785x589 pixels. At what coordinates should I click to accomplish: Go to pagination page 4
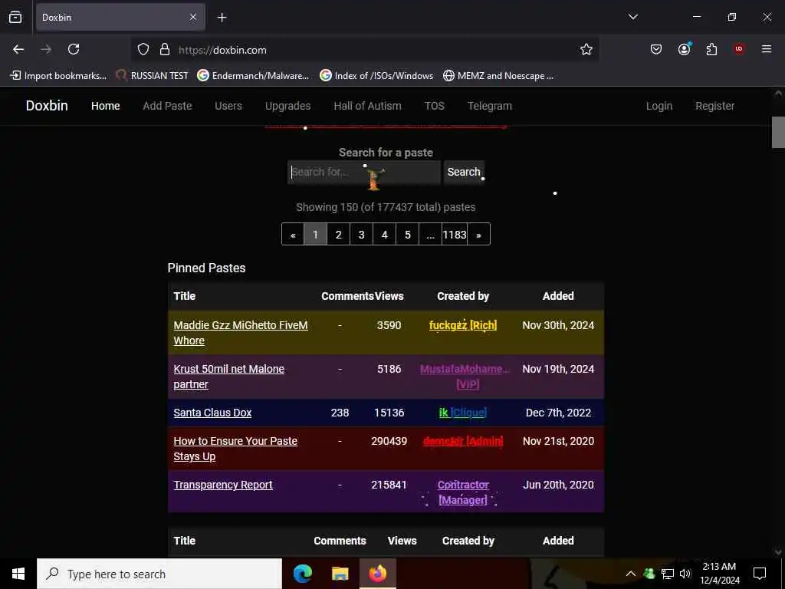tap(385, 235)
